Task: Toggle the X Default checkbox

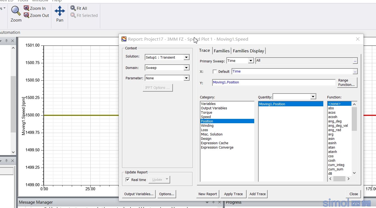Action: click(215, 71)
